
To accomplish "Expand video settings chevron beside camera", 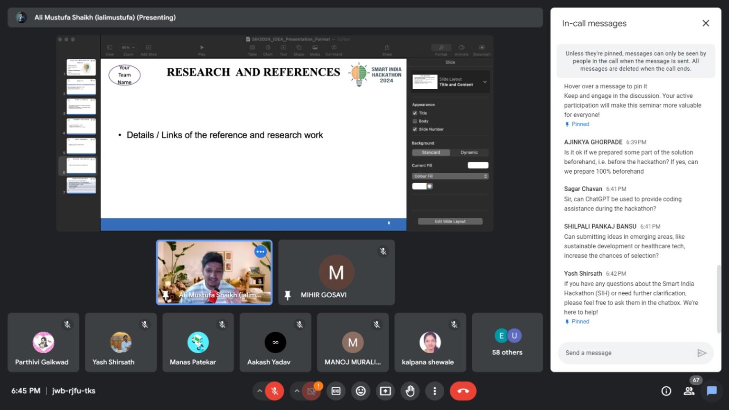I will (297, 391).
